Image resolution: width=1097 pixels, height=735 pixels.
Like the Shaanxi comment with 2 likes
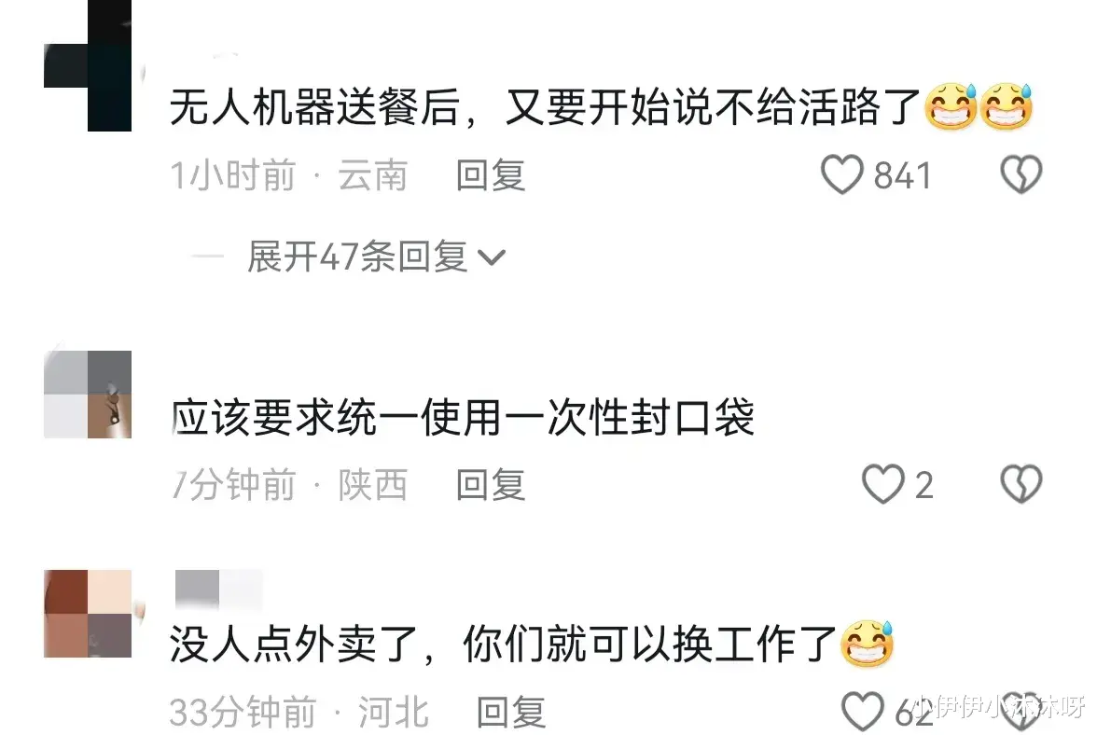pyautogui.click(x=882, y=484)
